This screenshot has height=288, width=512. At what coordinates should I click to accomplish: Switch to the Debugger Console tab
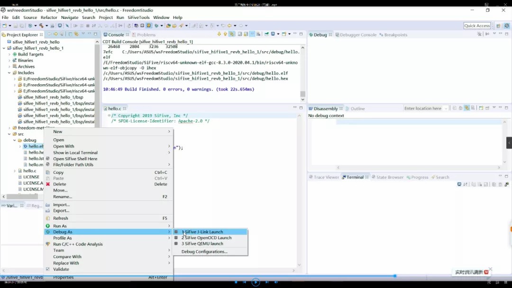coord(356,35)
